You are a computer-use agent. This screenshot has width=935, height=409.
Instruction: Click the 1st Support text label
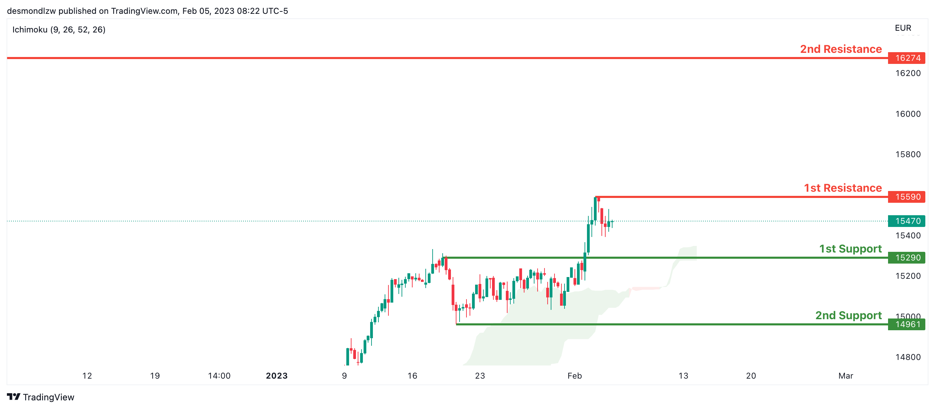tap(850, 249)
